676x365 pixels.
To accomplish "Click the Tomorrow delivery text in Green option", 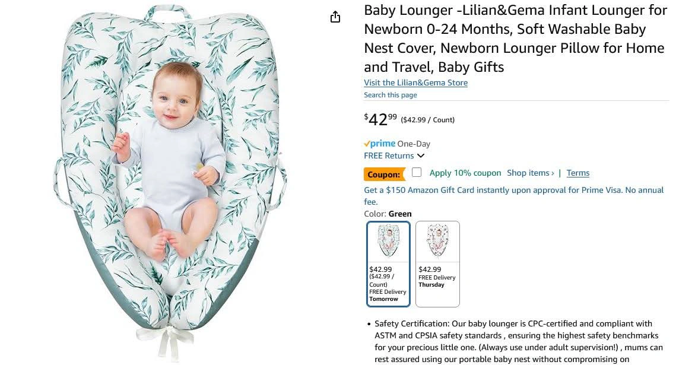I will [383, 299].
